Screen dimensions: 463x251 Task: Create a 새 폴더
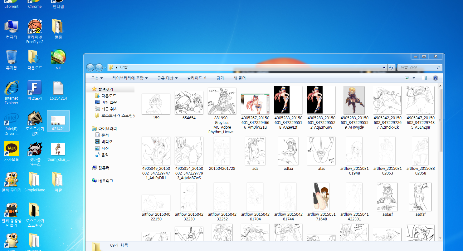point(240,78)
